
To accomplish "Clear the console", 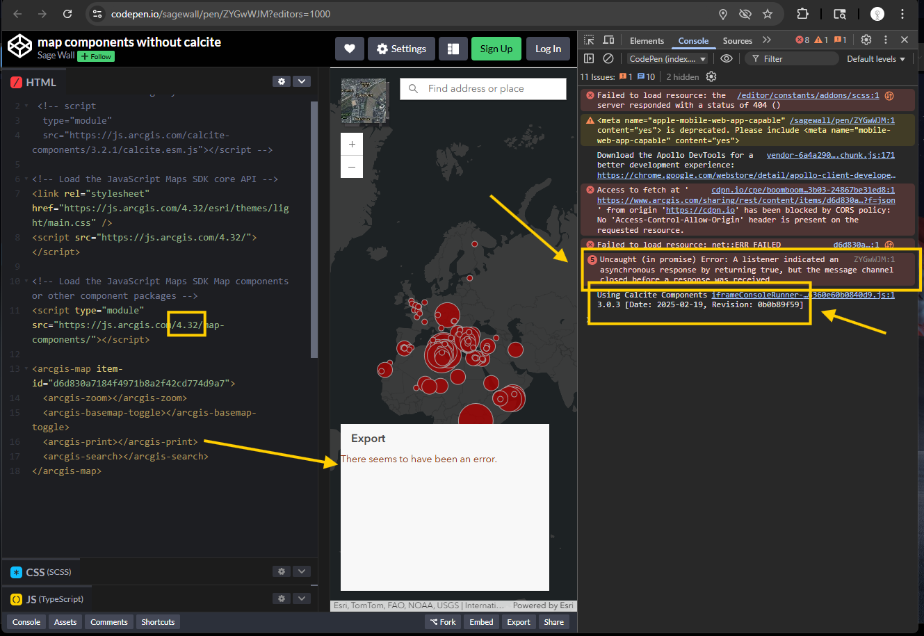I will (608, 59).
